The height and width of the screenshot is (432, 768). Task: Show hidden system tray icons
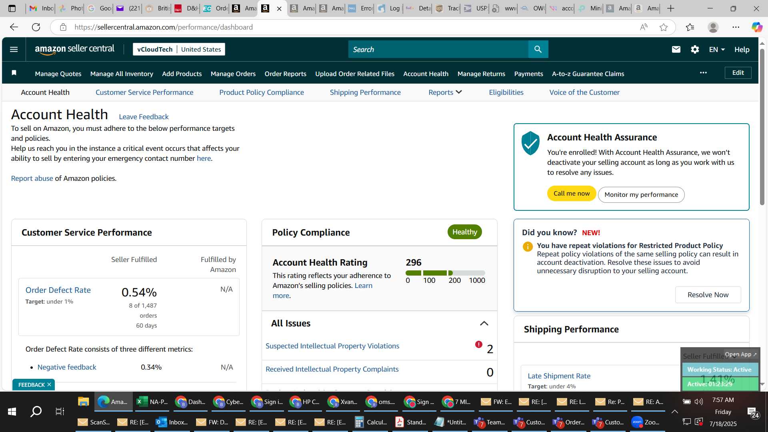(674, 412)
